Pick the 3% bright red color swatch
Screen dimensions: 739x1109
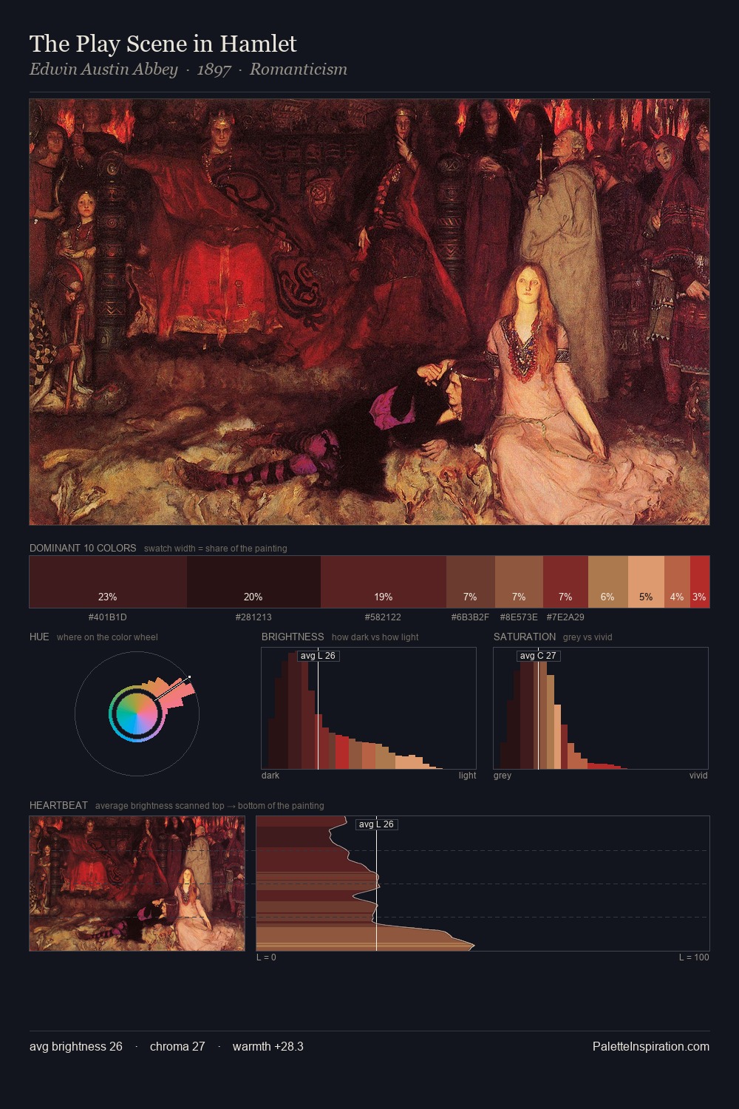point(700,582)
